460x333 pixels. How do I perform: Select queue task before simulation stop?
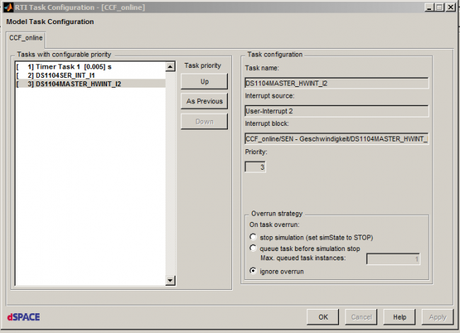coord(254,248)
